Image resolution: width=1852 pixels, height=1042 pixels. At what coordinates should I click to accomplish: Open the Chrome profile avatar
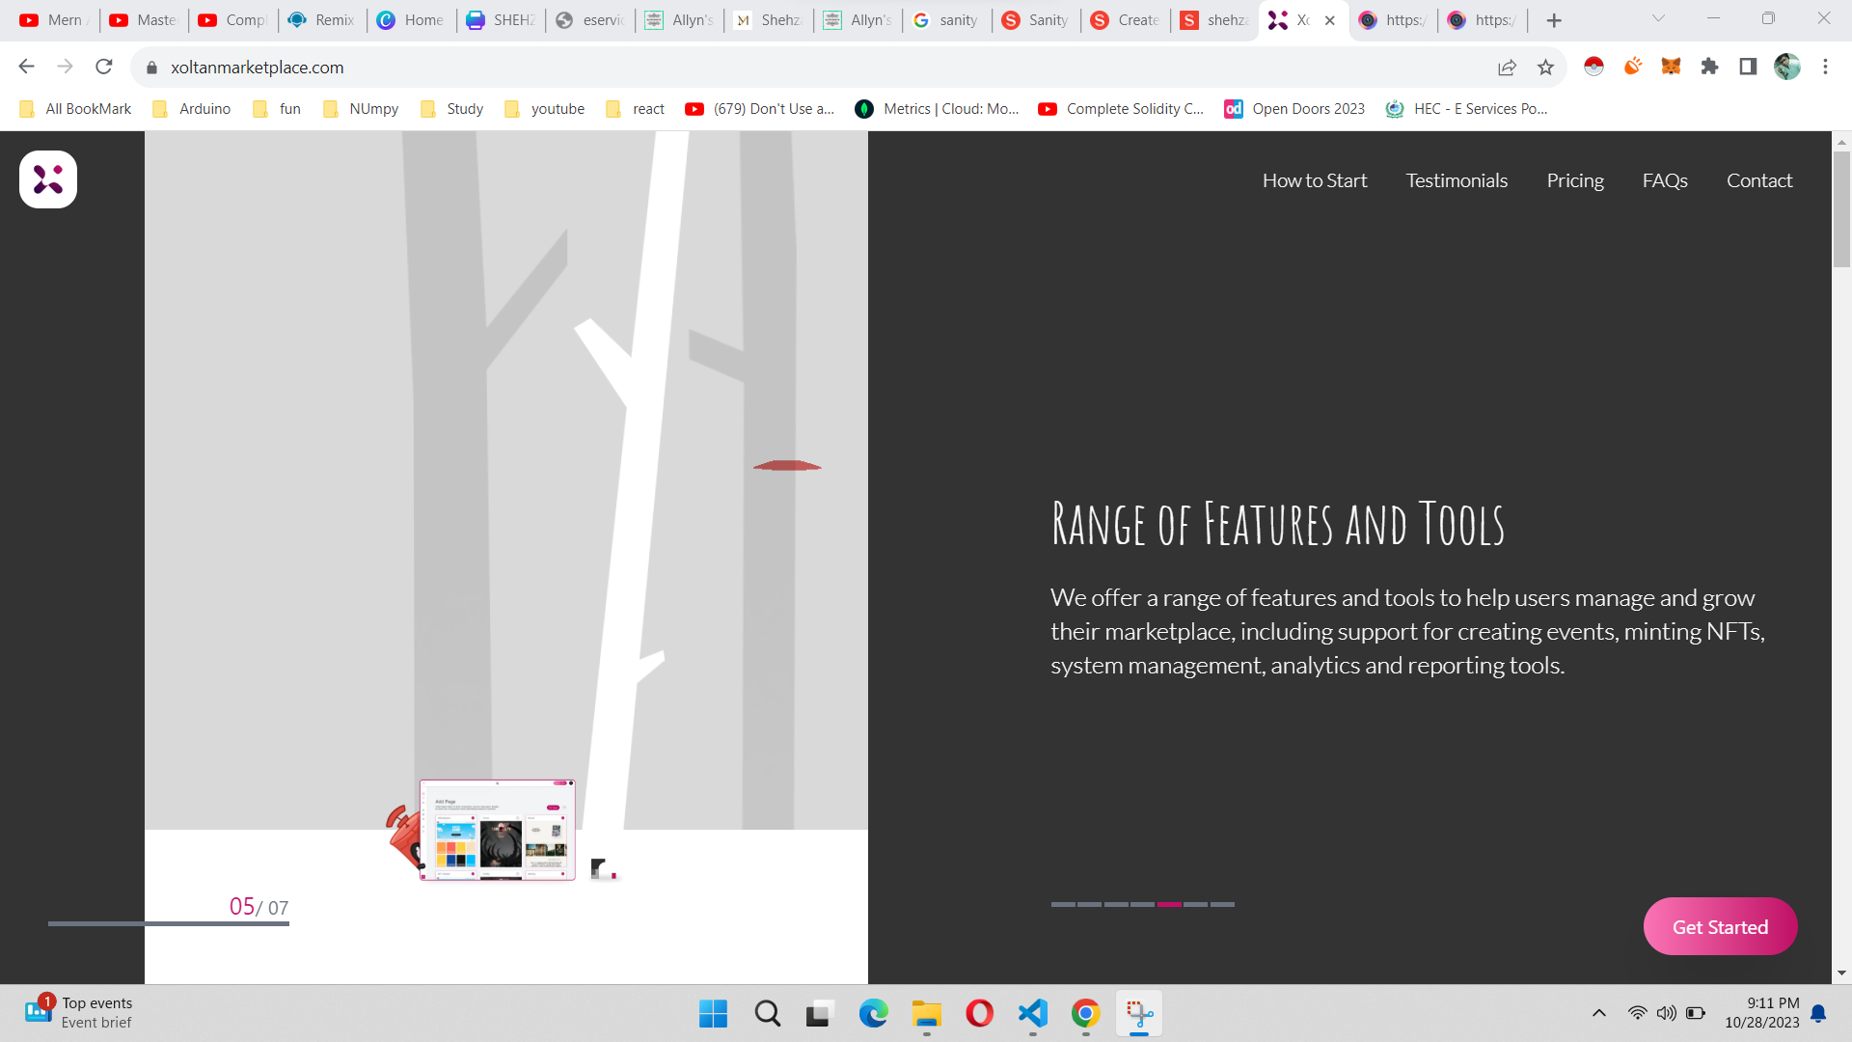click(1786, 67)
